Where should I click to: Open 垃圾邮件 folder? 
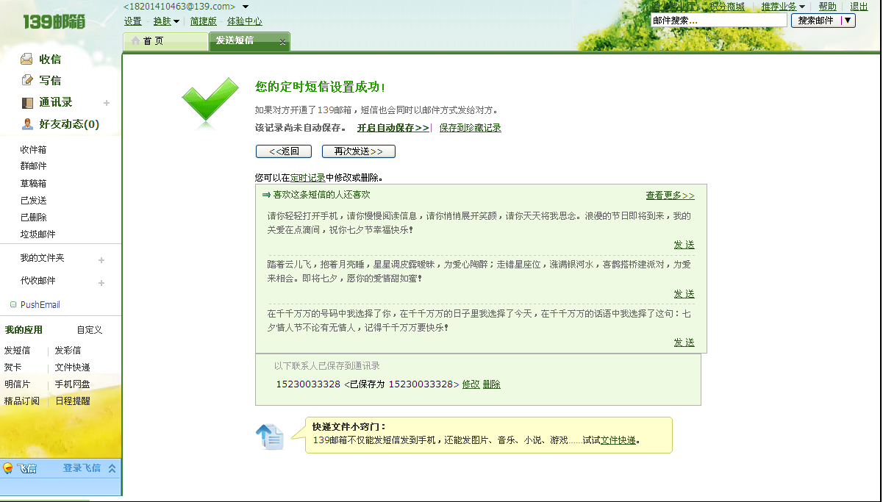click(x=37, y=234)
